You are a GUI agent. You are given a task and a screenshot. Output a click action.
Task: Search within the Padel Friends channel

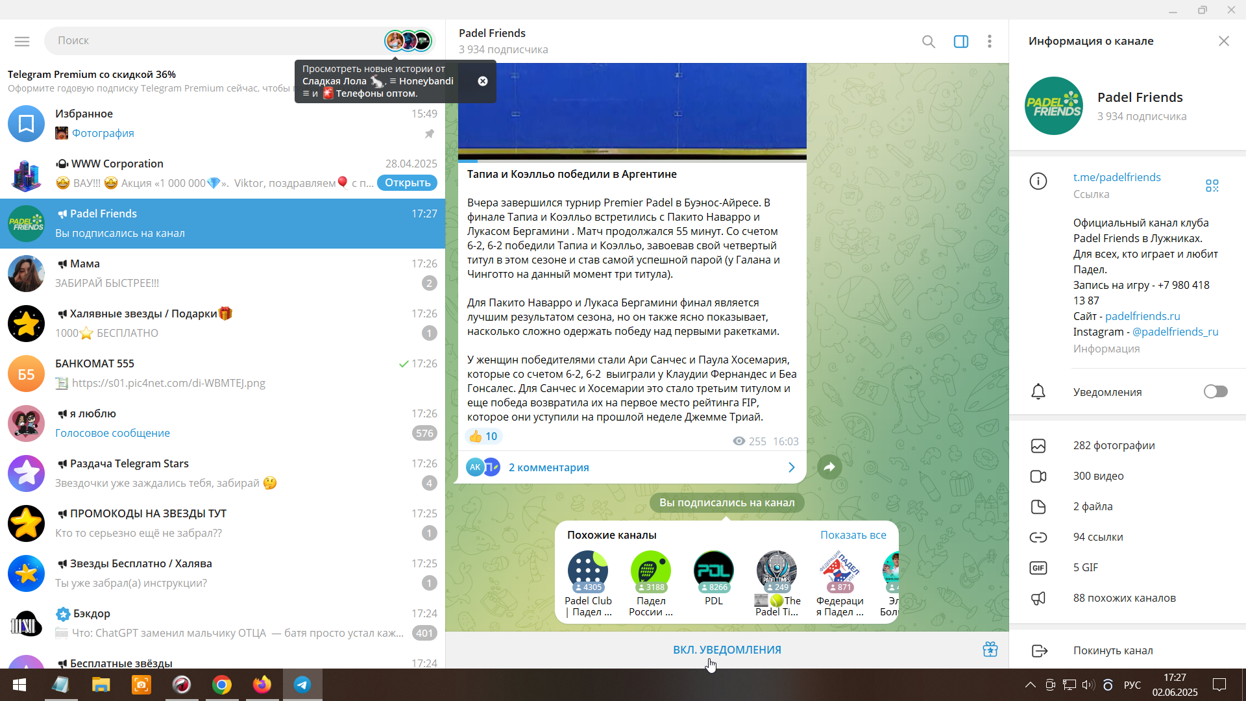point(929,42)
